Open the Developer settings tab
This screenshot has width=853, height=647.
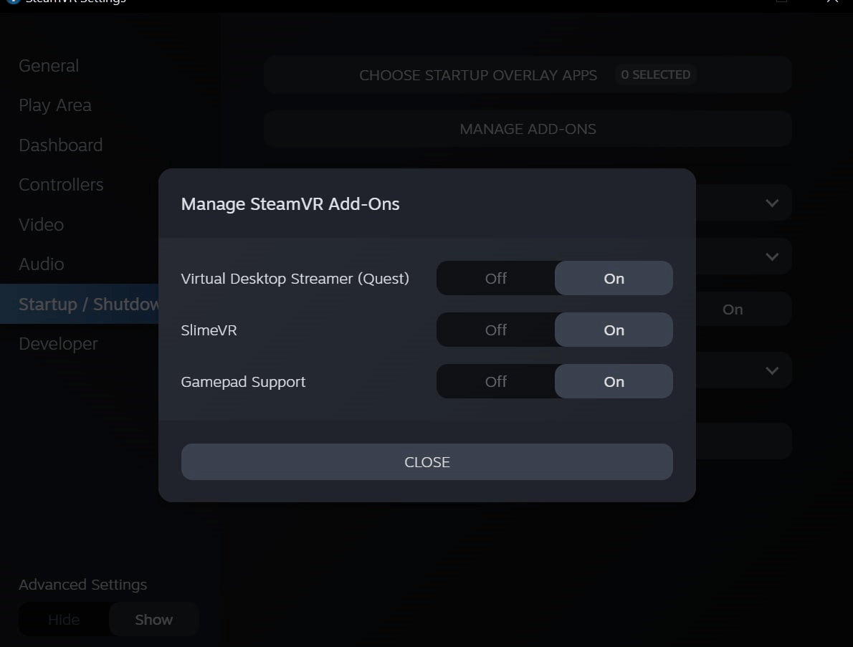point(58,344)
